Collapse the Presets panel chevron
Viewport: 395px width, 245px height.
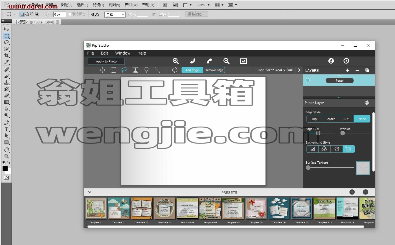click(89, 192)
